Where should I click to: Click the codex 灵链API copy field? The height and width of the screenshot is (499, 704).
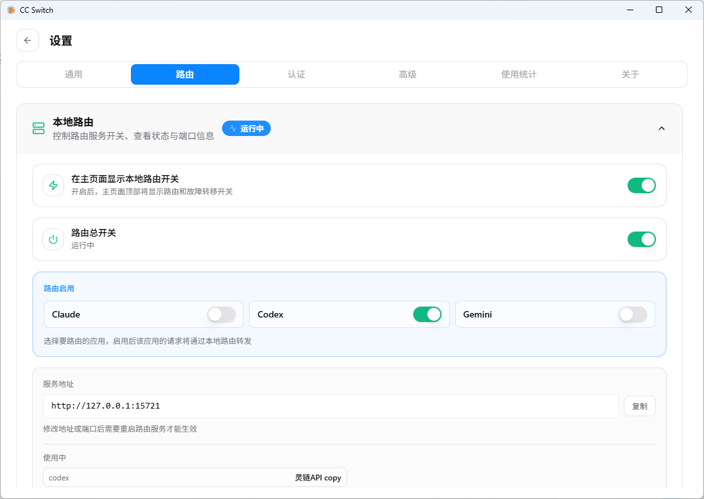(x=195, y=477)
